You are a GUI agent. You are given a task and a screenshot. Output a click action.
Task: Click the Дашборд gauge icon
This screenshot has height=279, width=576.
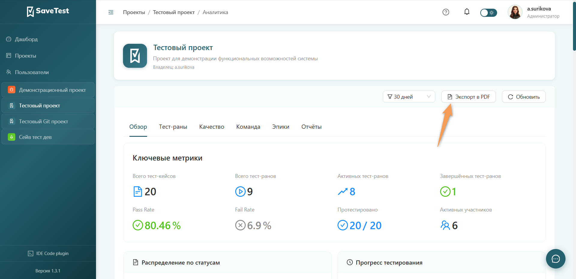[x=9, y=39]
